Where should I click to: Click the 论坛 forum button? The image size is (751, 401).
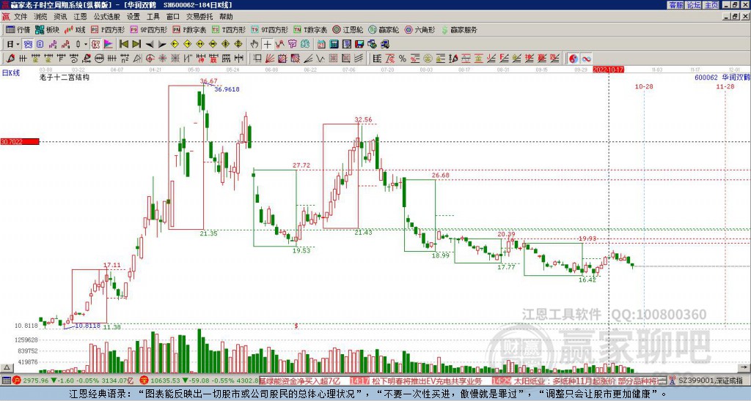[x=694, y=5]
